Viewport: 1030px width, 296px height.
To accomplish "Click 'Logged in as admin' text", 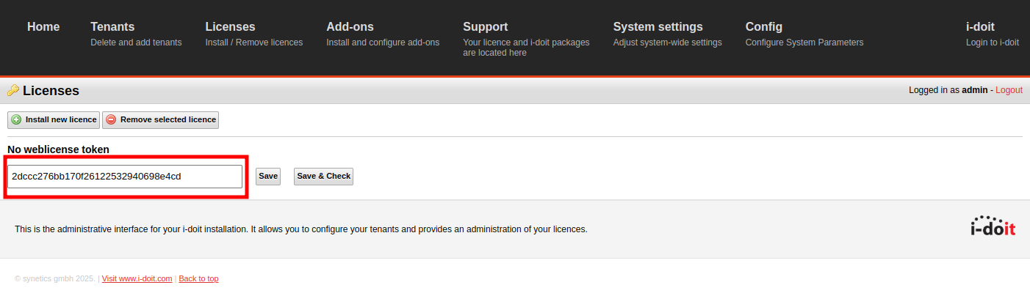I will pyautogui.click(x=948, y=90).
